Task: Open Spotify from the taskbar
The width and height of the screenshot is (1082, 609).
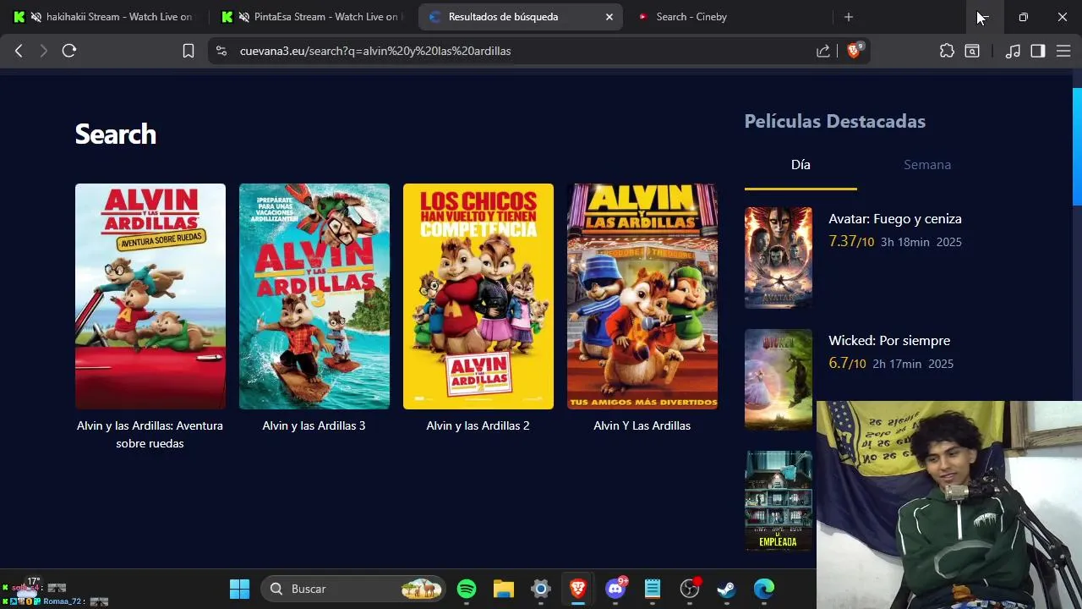Action: pyautogui.click(x=467, y=589)
